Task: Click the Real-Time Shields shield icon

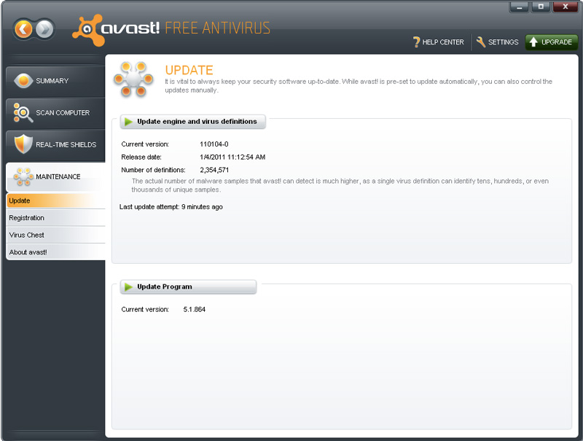Action: pos(23,144)
